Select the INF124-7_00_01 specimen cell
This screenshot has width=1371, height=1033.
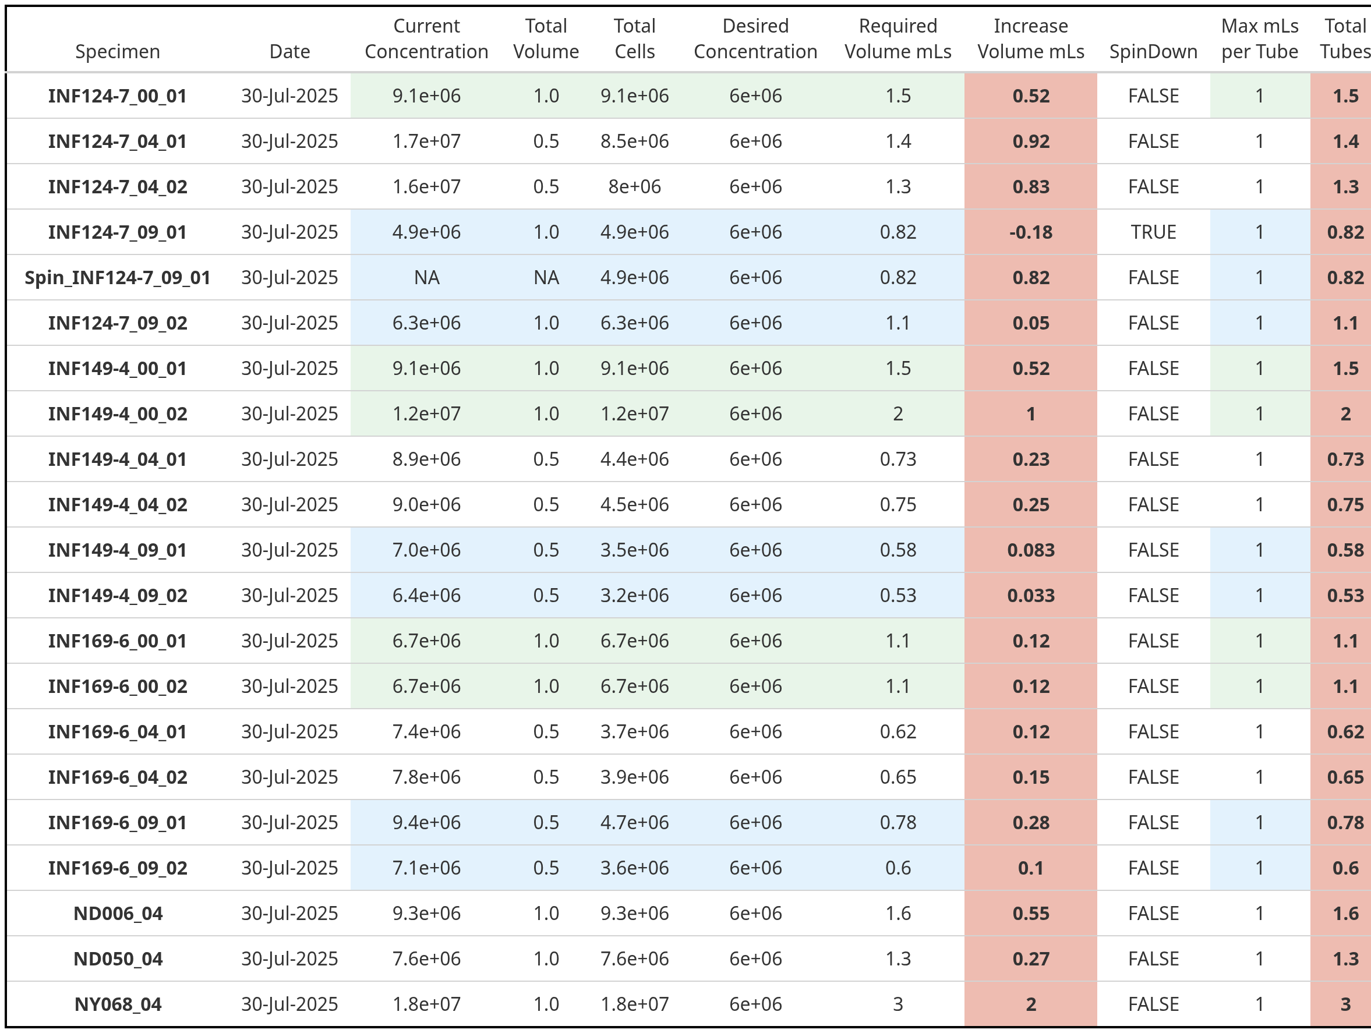pos(117,96)
